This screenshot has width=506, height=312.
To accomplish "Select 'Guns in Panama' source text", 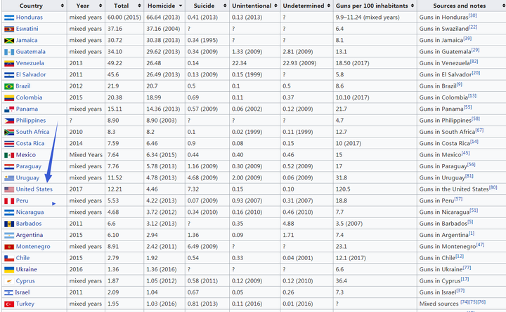I will 441,109.
